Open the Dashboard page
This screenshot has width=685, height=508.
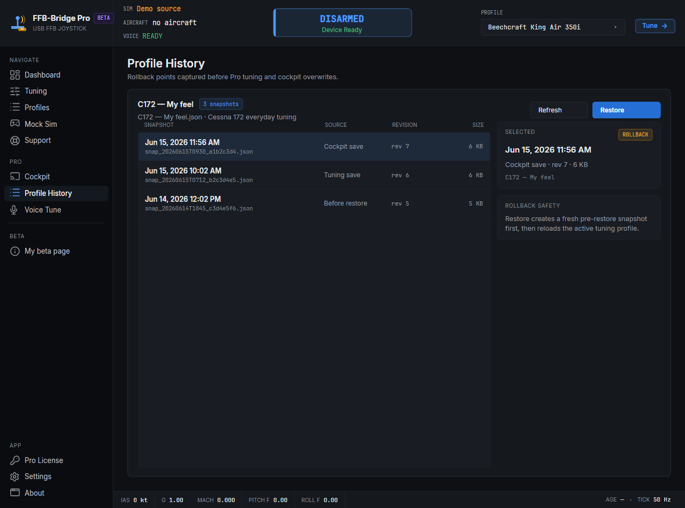point(56,75)
